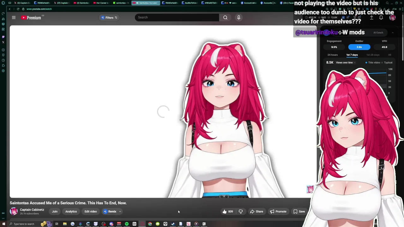
Task: Open the Captain Cabinetz channel avatar
Action: [x=14, y=211]
